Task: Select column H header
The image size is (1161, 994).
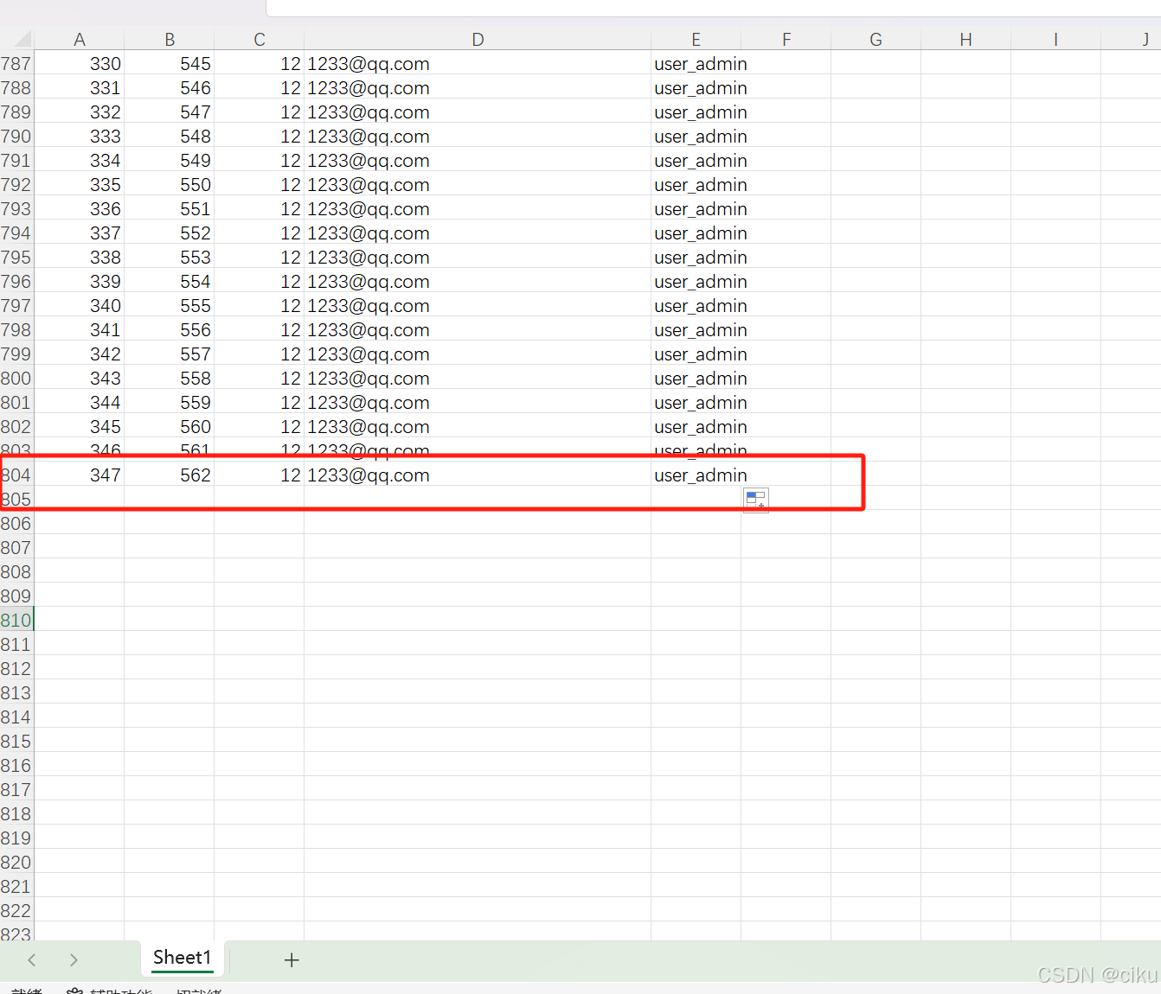Action: pyautogui.click(x=966, y=39)
